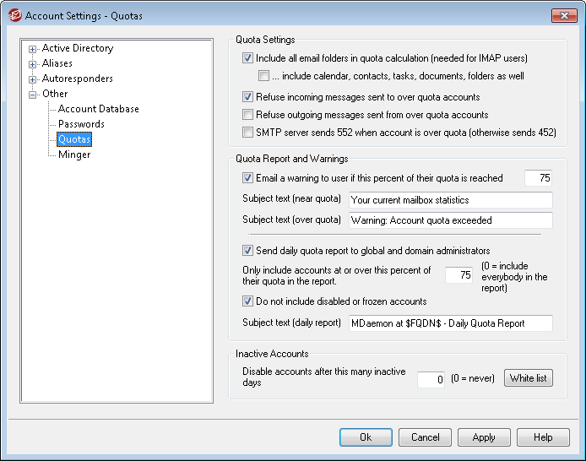
Task: Open the Passwords settings page
Action: pyautogui.click(x=81, y=124)
